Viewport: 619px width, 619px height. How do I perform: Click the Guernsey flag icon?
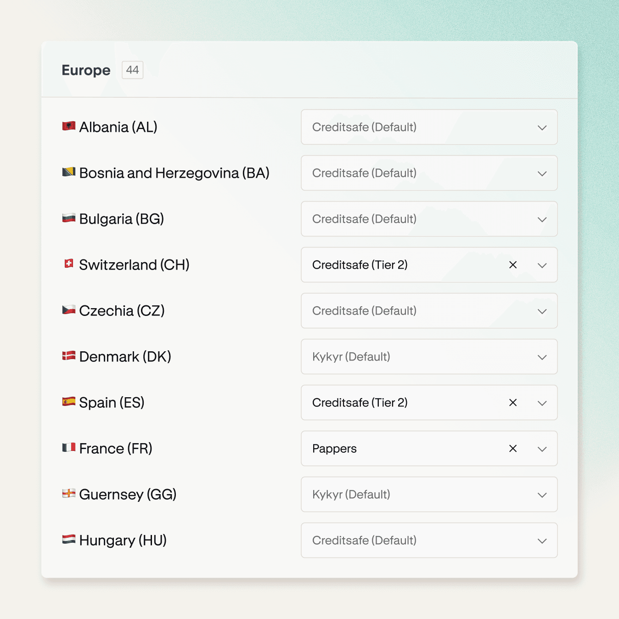(69, 494)
